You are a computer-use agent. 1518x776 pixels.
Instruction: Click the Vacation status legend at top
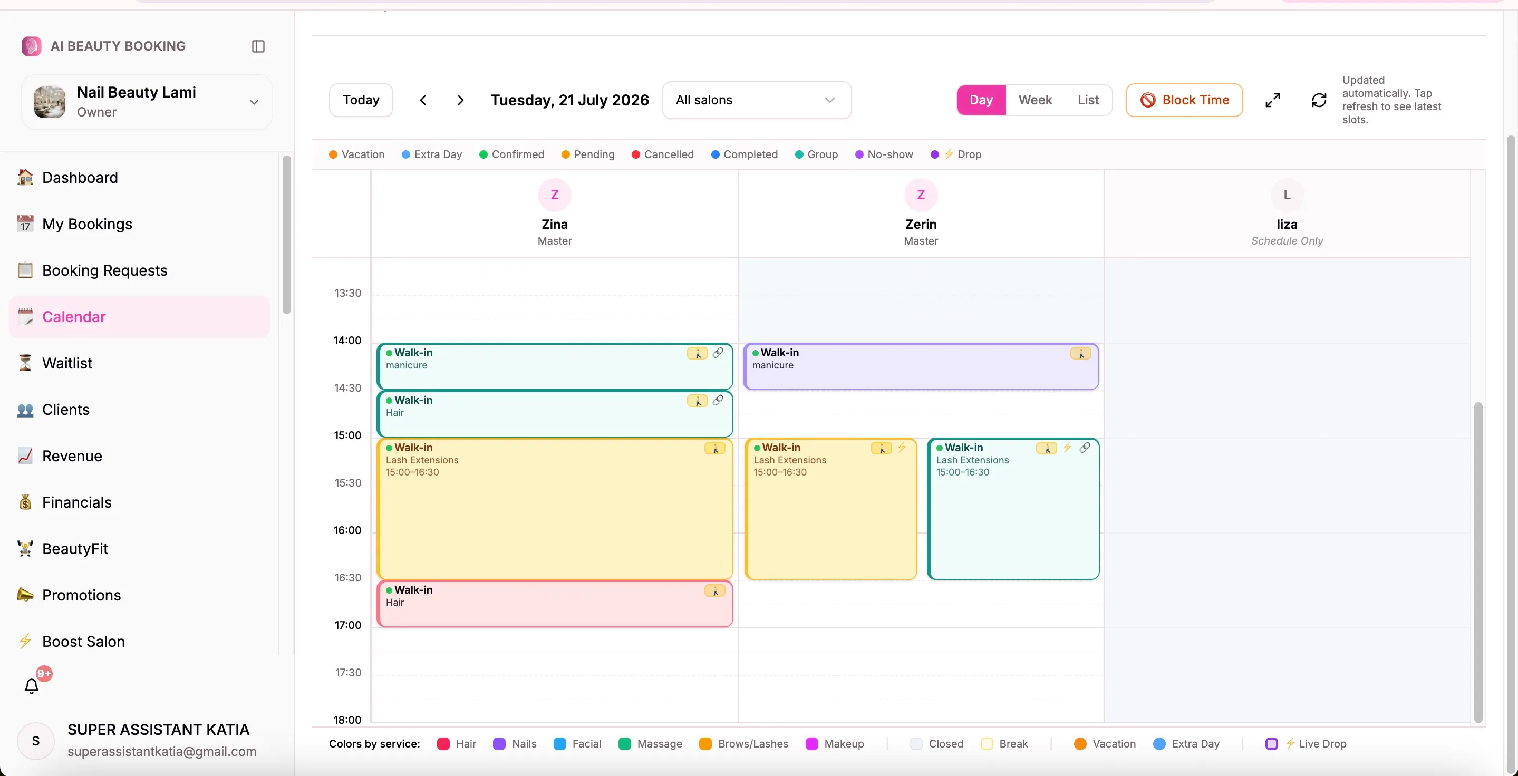click(x=356, y=154)
